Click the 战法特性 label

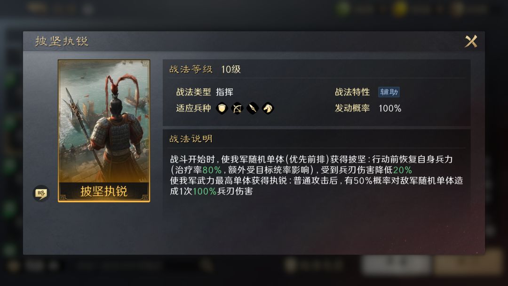coord(352,92)
